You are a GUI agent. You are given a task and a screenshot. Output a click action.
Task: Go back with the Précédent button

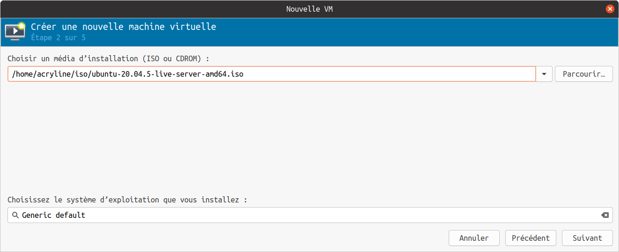point(531,238)
